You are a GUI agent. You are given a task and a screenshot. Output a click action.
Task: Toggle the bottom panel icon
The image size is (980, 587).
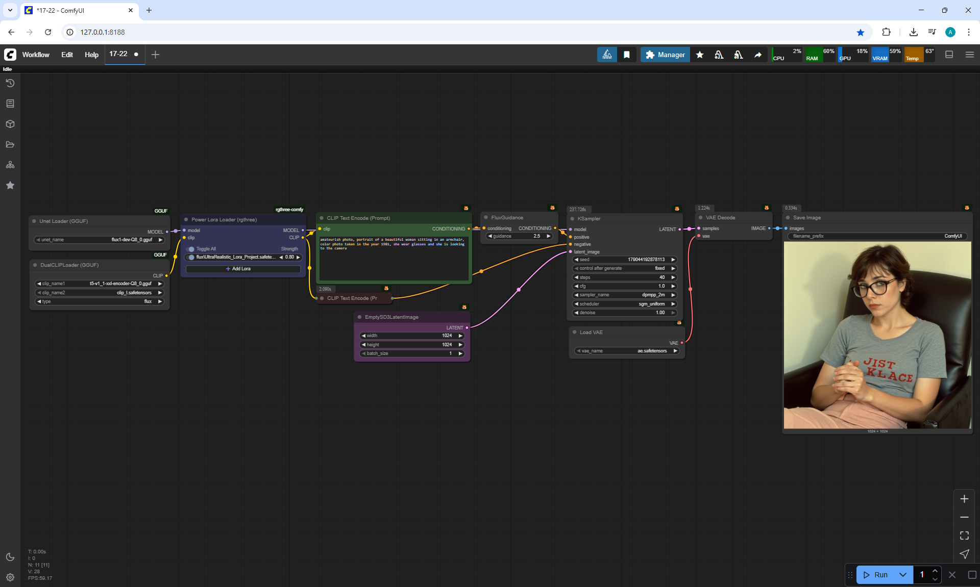[x=949, y=55]
